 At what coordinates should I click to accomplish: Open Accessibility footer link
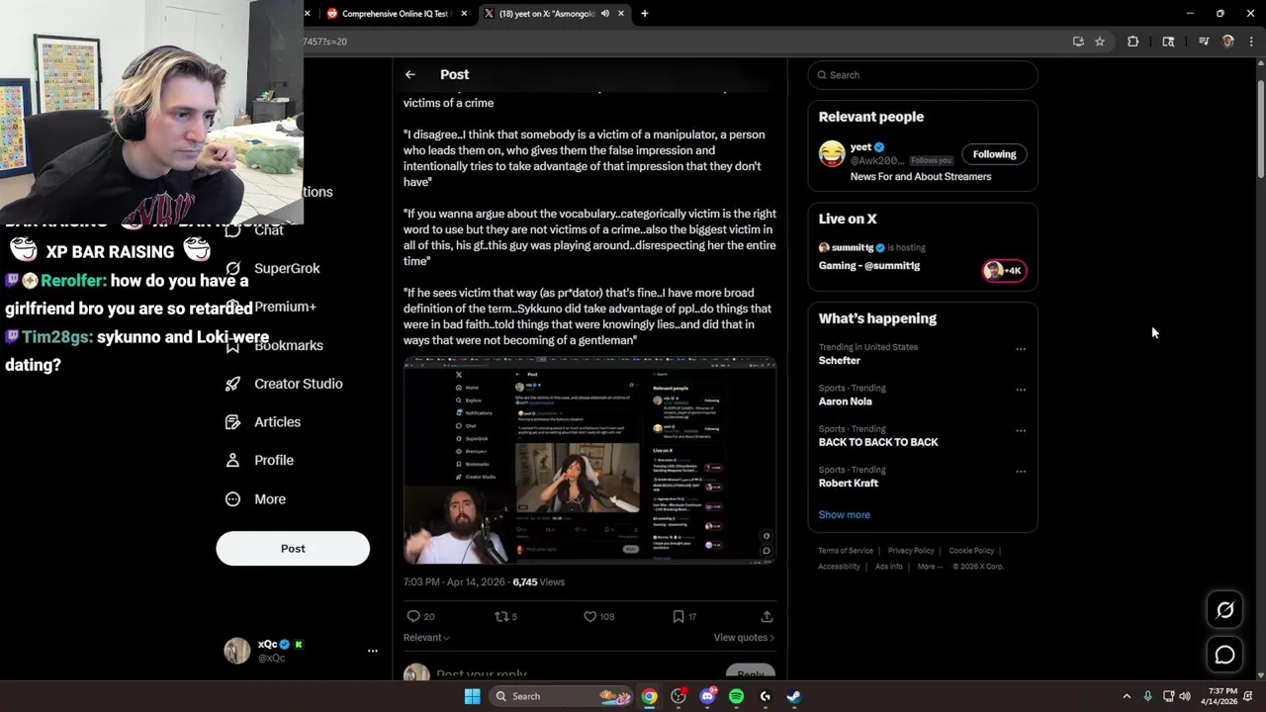click(839, 567)
